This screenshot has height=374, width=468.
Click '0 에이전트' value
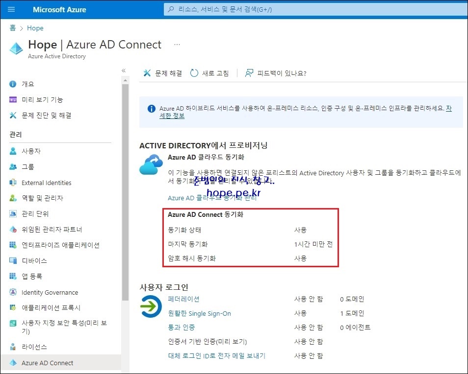click(x=355, y=327)
